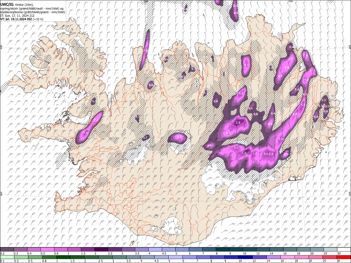Select bottom legend swatch between 0.5 and 0.8
Screen dimensions: 351x263
point(35,257)
